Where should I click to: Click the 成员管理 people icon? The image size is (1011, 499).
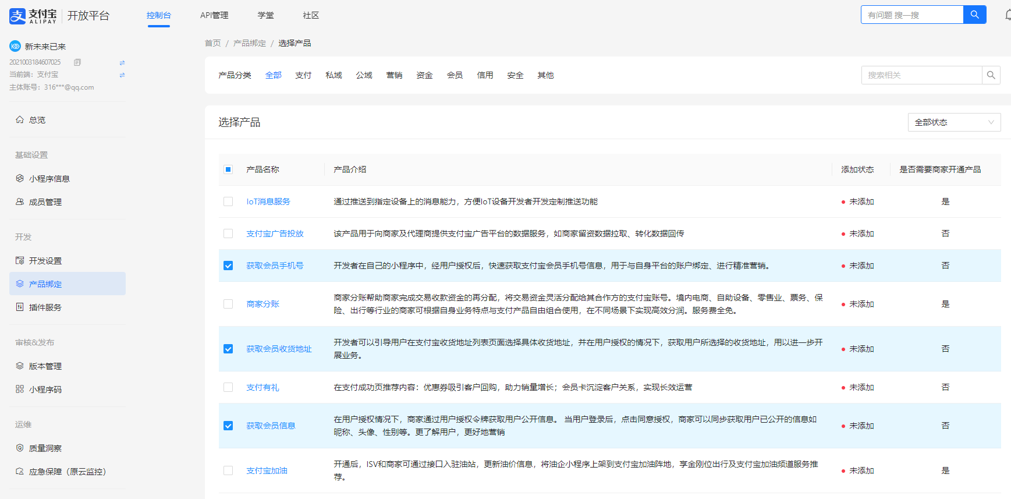point(20,201)
